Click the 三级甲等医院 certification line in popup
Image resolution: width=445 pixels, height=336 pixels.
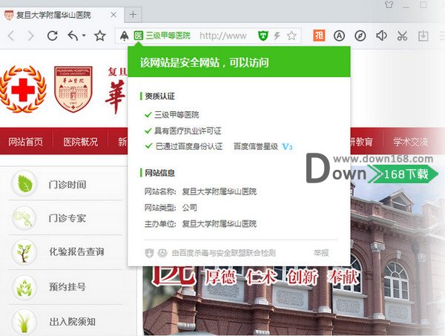[x=172, y=115]
